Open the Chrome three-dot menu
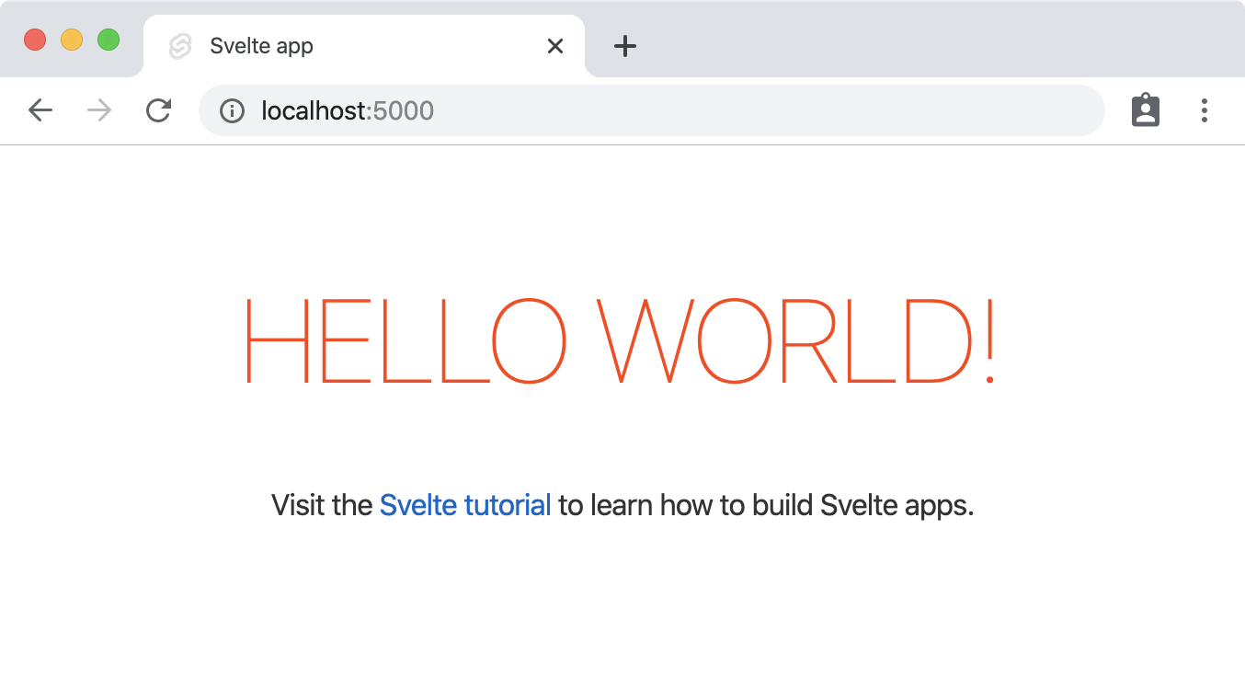This screenshot has width=1245, height=690. pos(1204,110)
